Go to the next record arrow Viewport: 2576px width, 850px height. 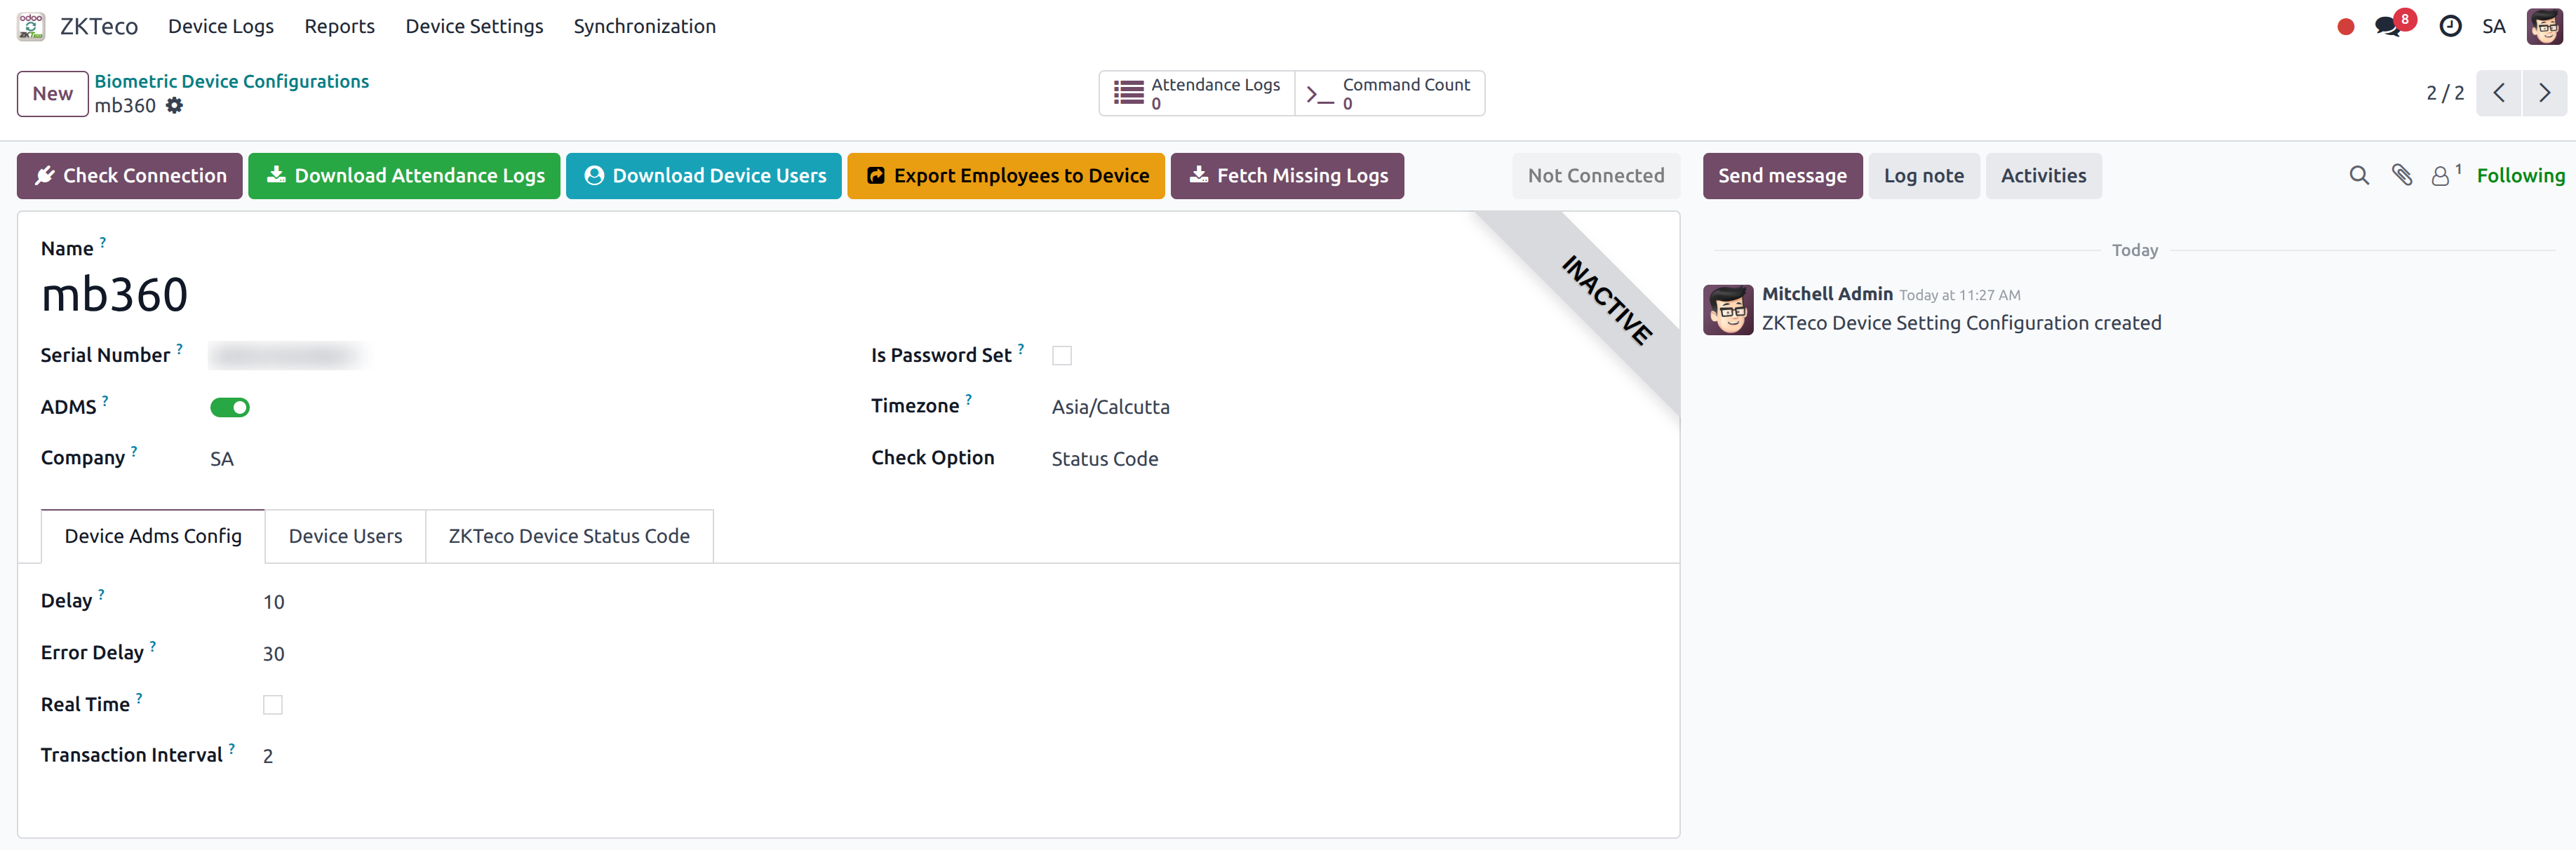tap(2544, 94)
